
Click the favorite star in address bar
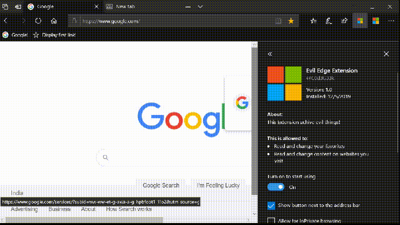click(x=291, y=21)
